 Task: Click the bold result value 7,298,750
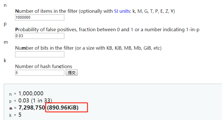(x=32, y=108)
